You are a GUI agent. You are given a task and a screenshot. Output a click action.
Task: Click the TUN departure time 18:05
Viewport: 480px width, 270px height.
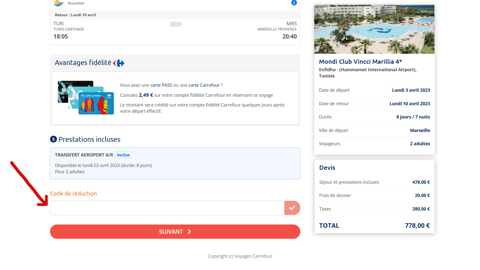(60, 36)
